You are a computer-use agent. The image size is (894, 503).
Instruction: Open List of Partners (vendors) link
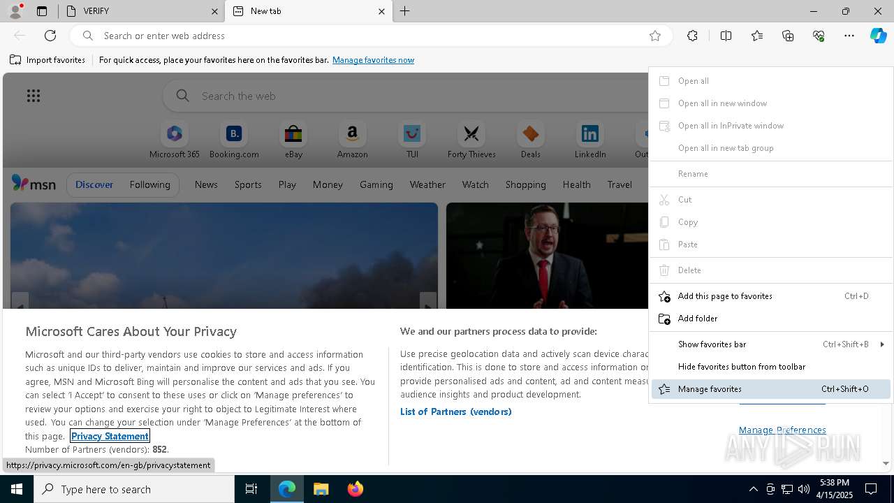[x=455, y=411]
